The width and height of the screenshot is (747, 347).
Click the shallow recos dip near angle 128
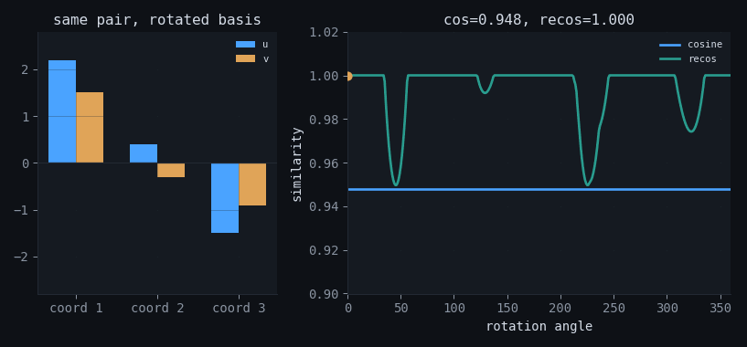pyautogui.click(x=485, y=92)
